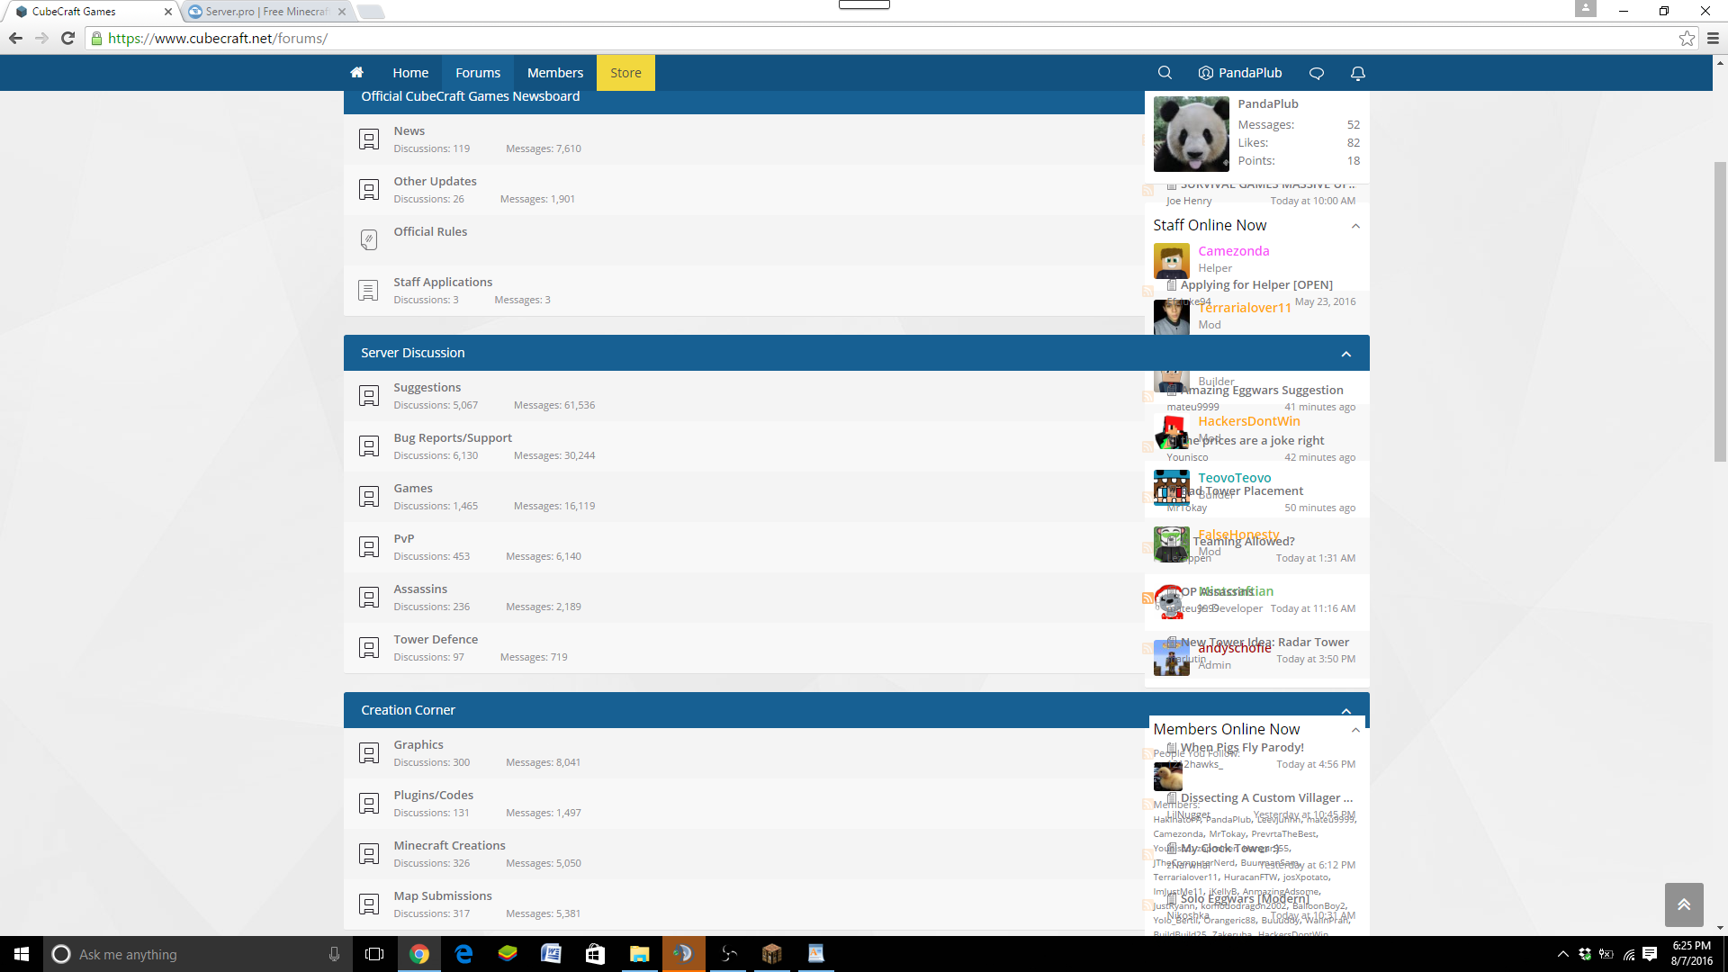This screenshot has height=972, width=1728.
Task: Collapse the Members Online Now block
Action: [x=1355, y=730]
